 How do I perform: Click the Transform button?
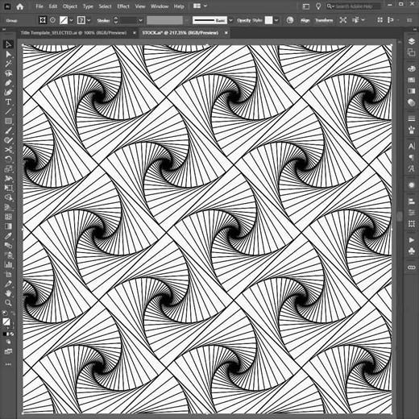click(x=324, y=20)
